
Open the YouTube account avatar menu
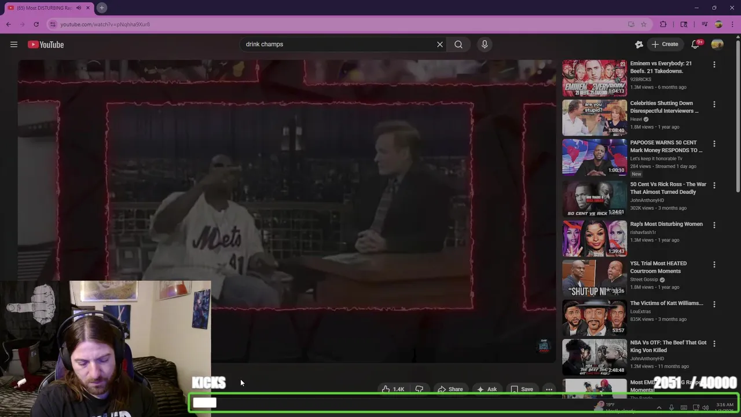point(717,44)
